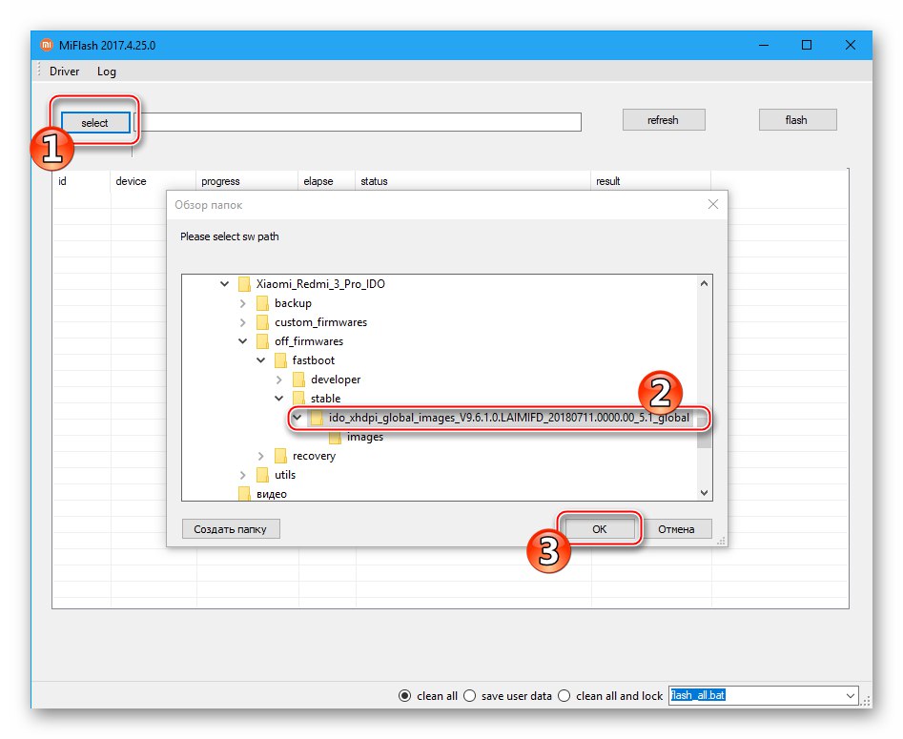The width and height of the screenshot is (903, 739).
Task: Click the elapse column header
Action: (x=318, y=181)
